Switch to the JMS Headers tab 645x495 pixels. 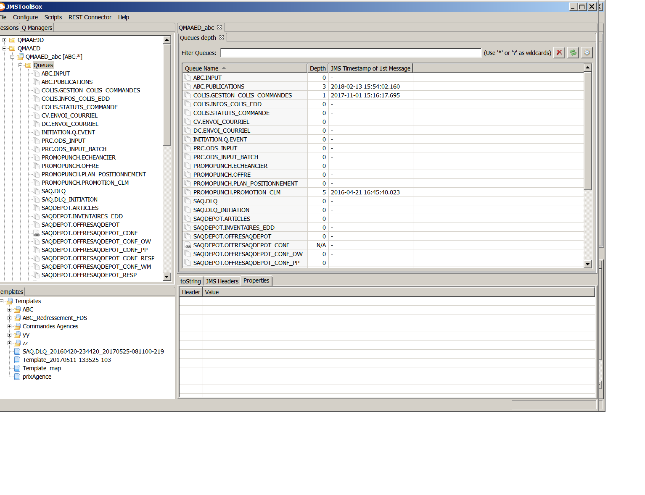(222, 281)
